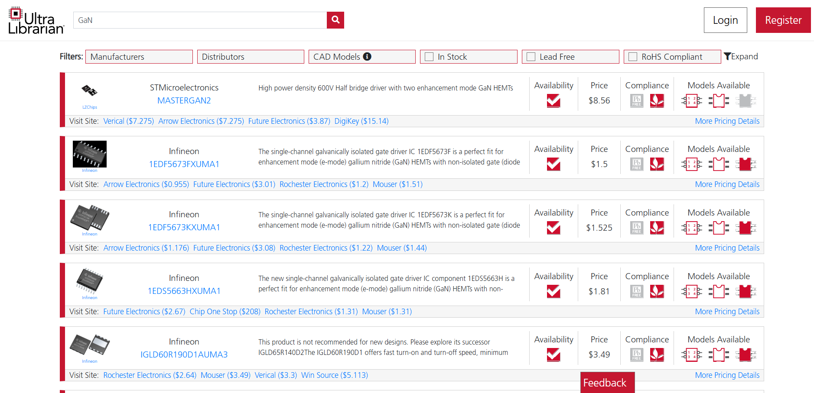Open the Manufacturers filter dropdown
The image size is (814, 393).
point(139,57)
